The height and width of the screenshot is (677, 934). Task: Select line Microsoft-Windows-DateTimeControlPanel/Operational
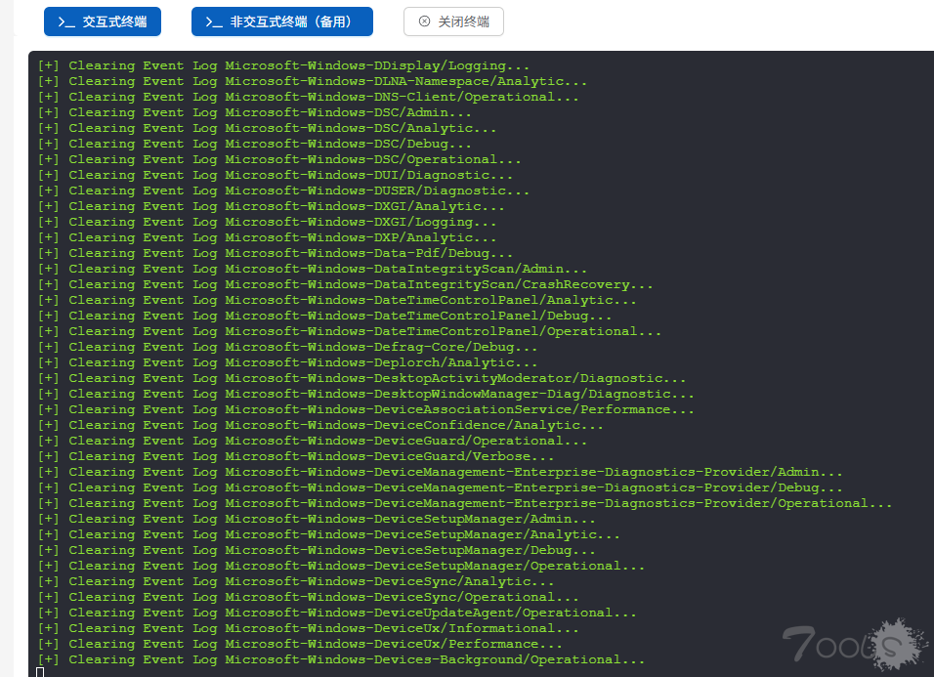(x=350, y=331)
